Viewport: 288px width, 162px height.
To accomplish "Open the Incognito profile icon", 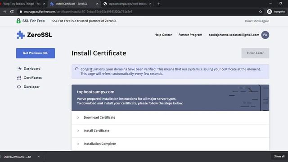I will (269, 12).
